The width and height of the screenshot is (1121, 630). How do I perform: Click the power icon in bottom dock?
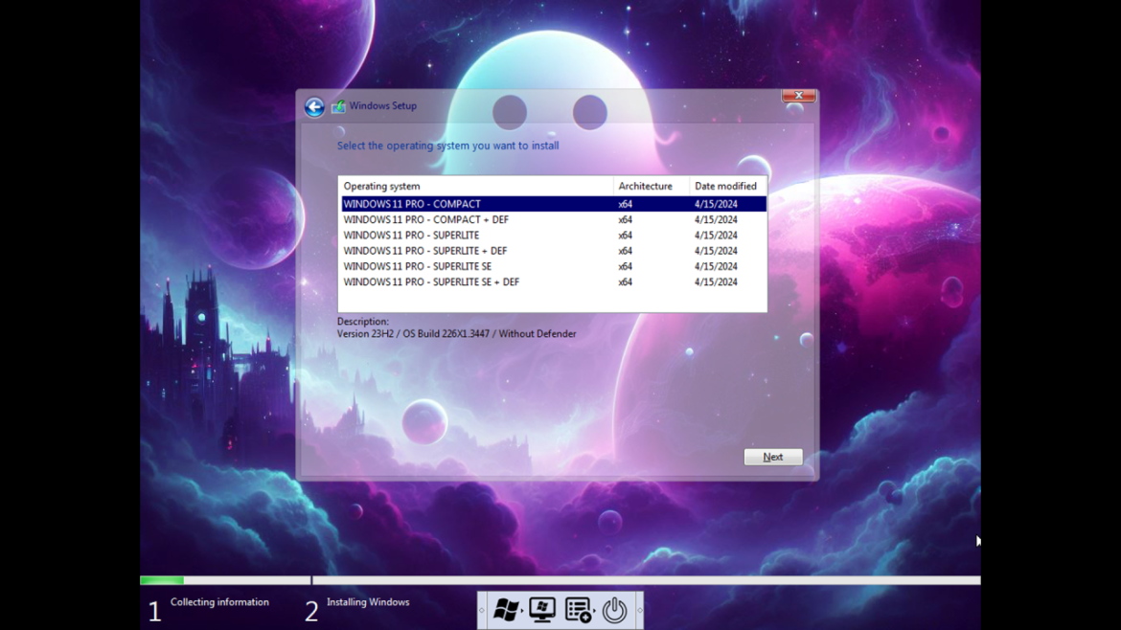pos(614,610)
